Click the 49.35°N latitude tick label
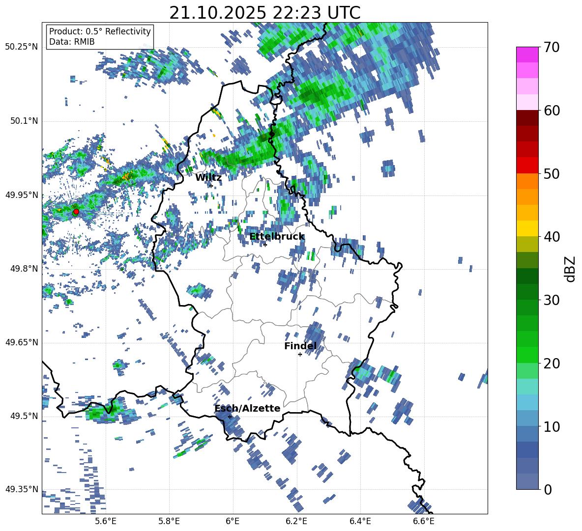Screen dimensions: 582x531 22,489
